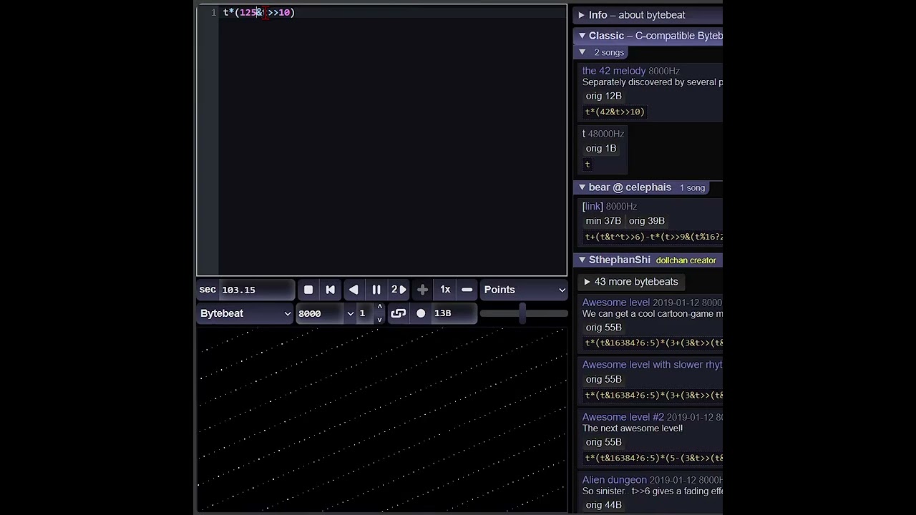Select the orig 39B version

647,221
